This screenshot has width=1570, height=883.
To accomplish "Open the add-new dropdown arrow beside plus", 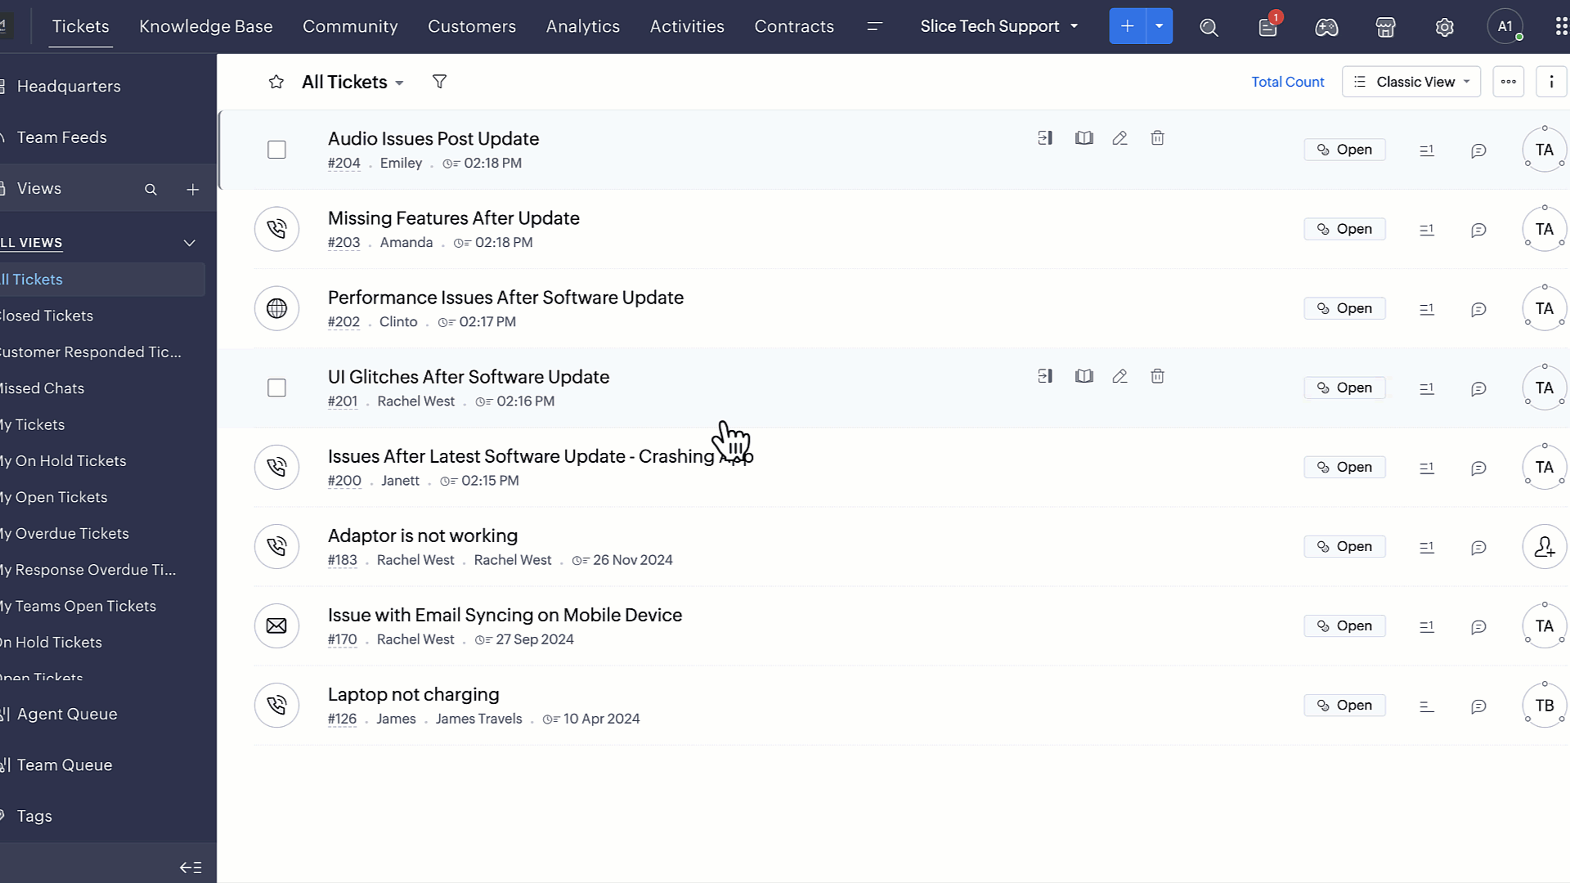I will tap(1159, 26).
